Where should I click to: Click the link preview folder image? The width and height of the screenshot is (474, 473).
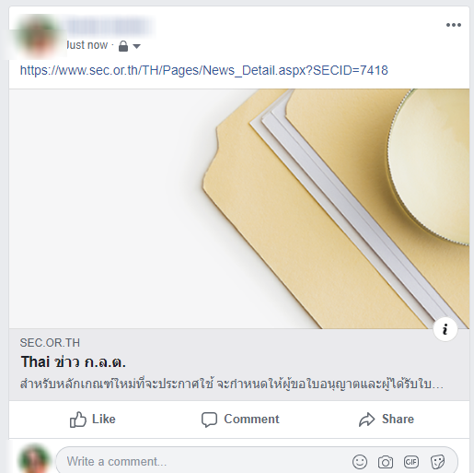(x=239, y=209)
